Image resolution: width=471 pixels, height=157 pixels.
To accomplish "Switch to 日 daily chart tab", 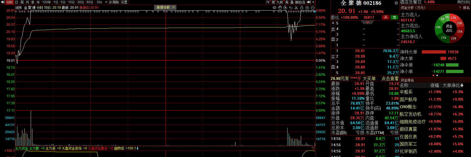I will [x=16, y=2].
